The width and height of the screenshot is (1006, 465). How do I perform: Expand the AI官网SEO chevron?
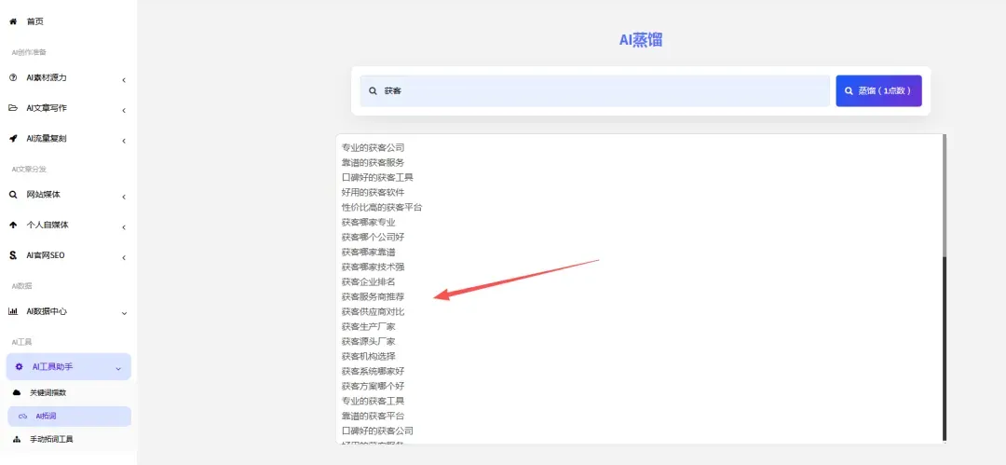[x=124, y=258]
